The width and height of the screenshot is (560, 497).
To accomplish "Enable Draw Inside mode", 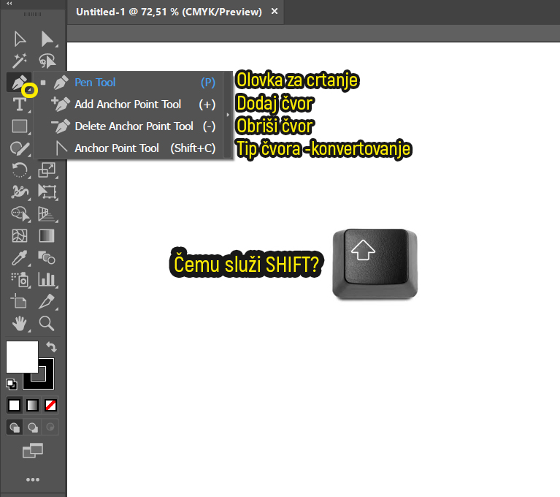I will click(50, 428).
